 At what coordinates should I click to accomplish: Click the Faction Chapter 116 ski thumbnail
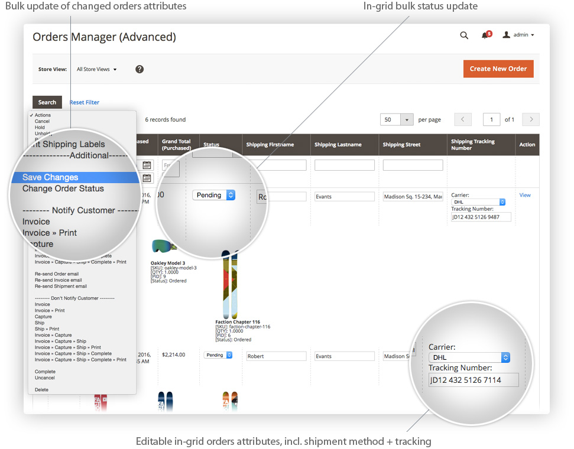click(x=229, y=284)
